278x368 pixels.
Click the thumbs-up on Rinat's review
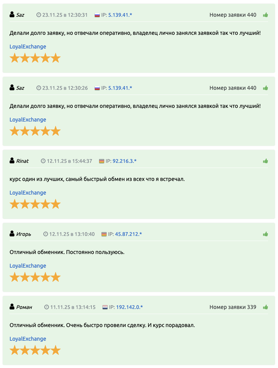click(x=266, y=161)
